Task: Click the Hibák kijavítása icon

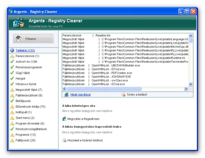Action: [x=67, y=94]
